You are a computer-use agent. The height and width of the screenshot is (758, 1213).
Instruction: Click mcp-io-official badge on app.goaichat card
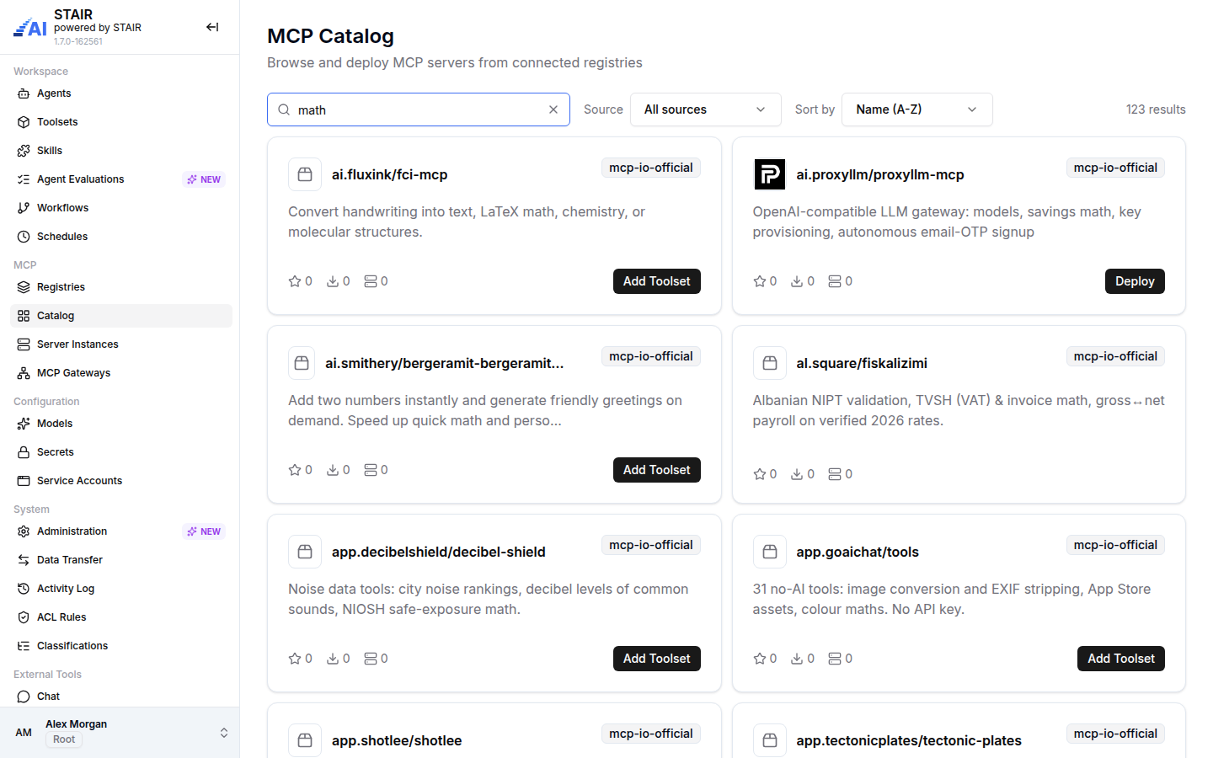pos(1115,545)
